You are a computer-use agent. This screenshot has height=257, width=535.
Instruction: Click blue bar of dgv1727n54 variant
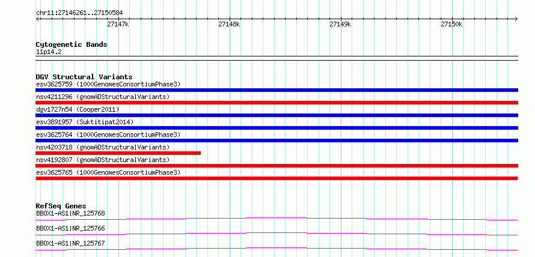(x=277, y=115)
